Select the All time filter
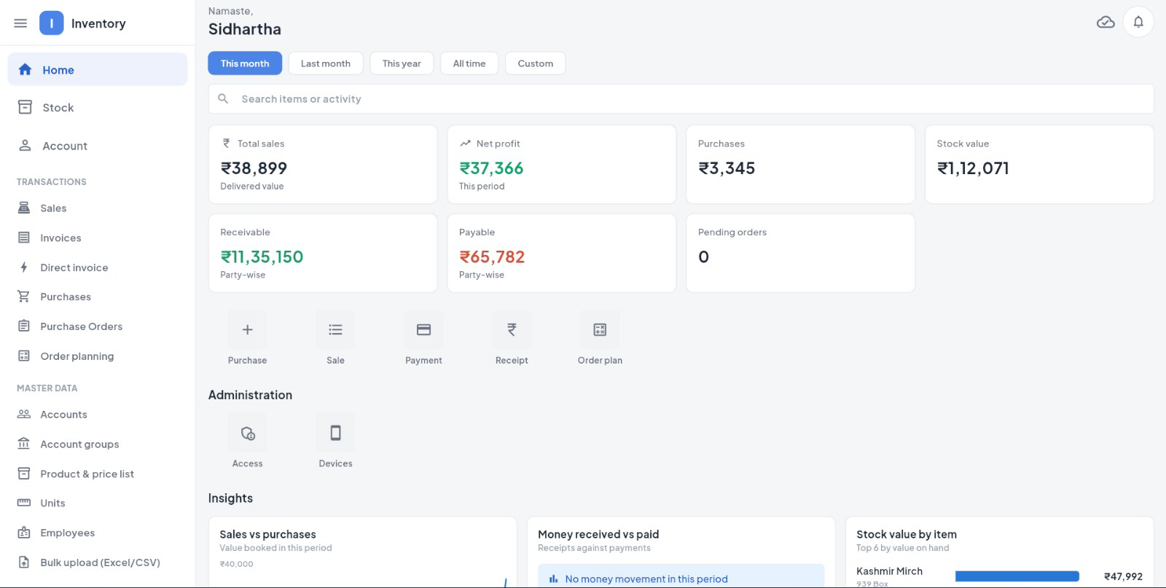Image resolution: width=1166 pixels, height=588 pixels. [x=469, y=63]
